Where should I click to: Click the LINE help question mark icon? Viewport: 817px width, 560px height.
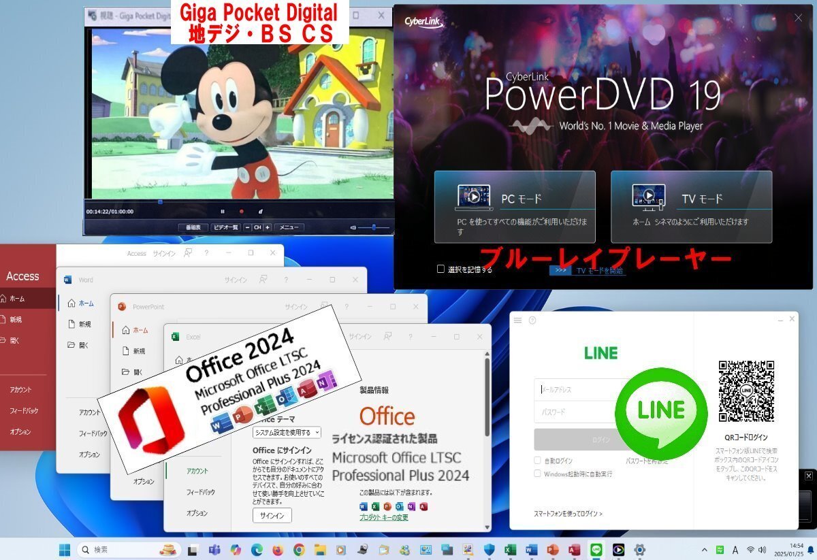pos(532,320)
